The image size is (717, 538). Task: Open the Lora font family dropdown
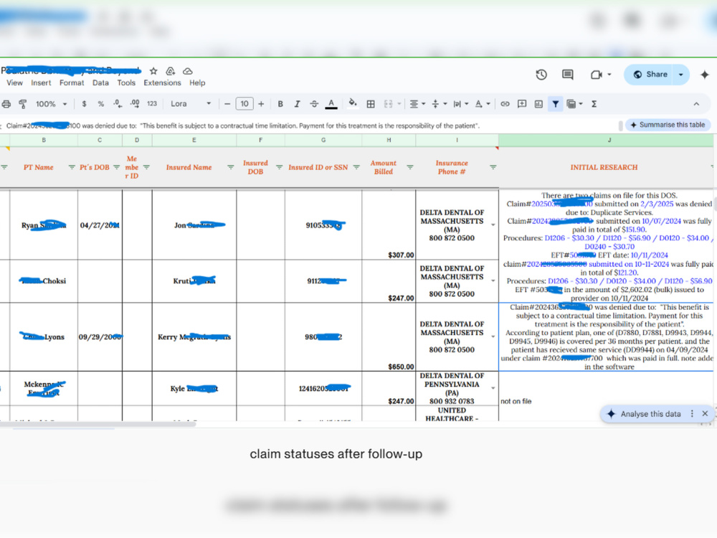coord(191,104)
